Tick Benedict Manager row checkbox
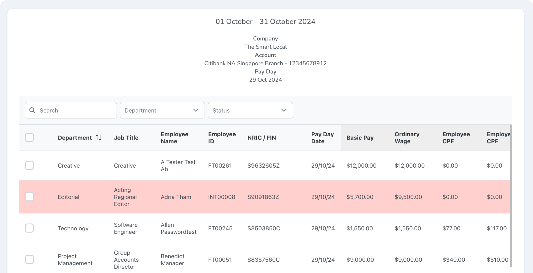Viewport: 533px width, 273px height. (29, 260)
